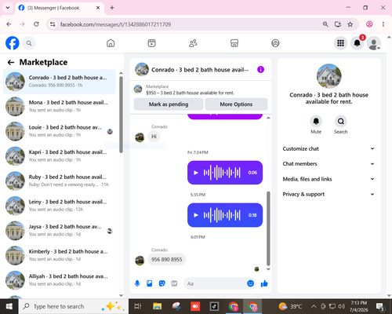
Task: Open Conrado conversation in list
Action: (59, 82)
